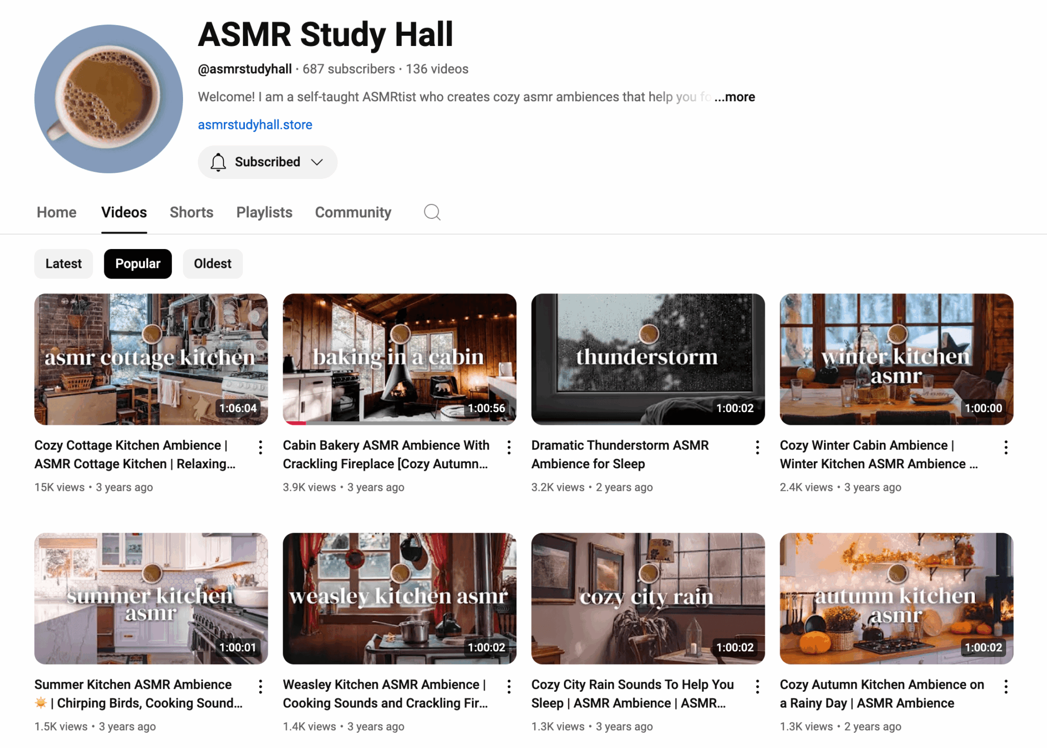The height and width of the screenshot is (748, 1047).
Task: Expand channel description with ...more
Action: tap(735, 97)
